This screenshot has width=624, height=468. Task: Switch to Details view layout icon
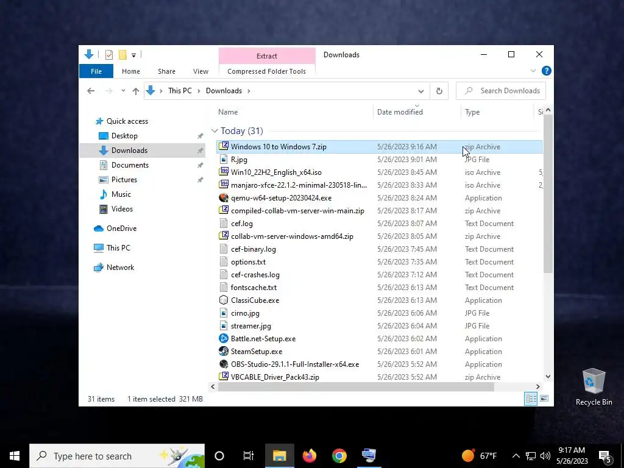point(531,399)
